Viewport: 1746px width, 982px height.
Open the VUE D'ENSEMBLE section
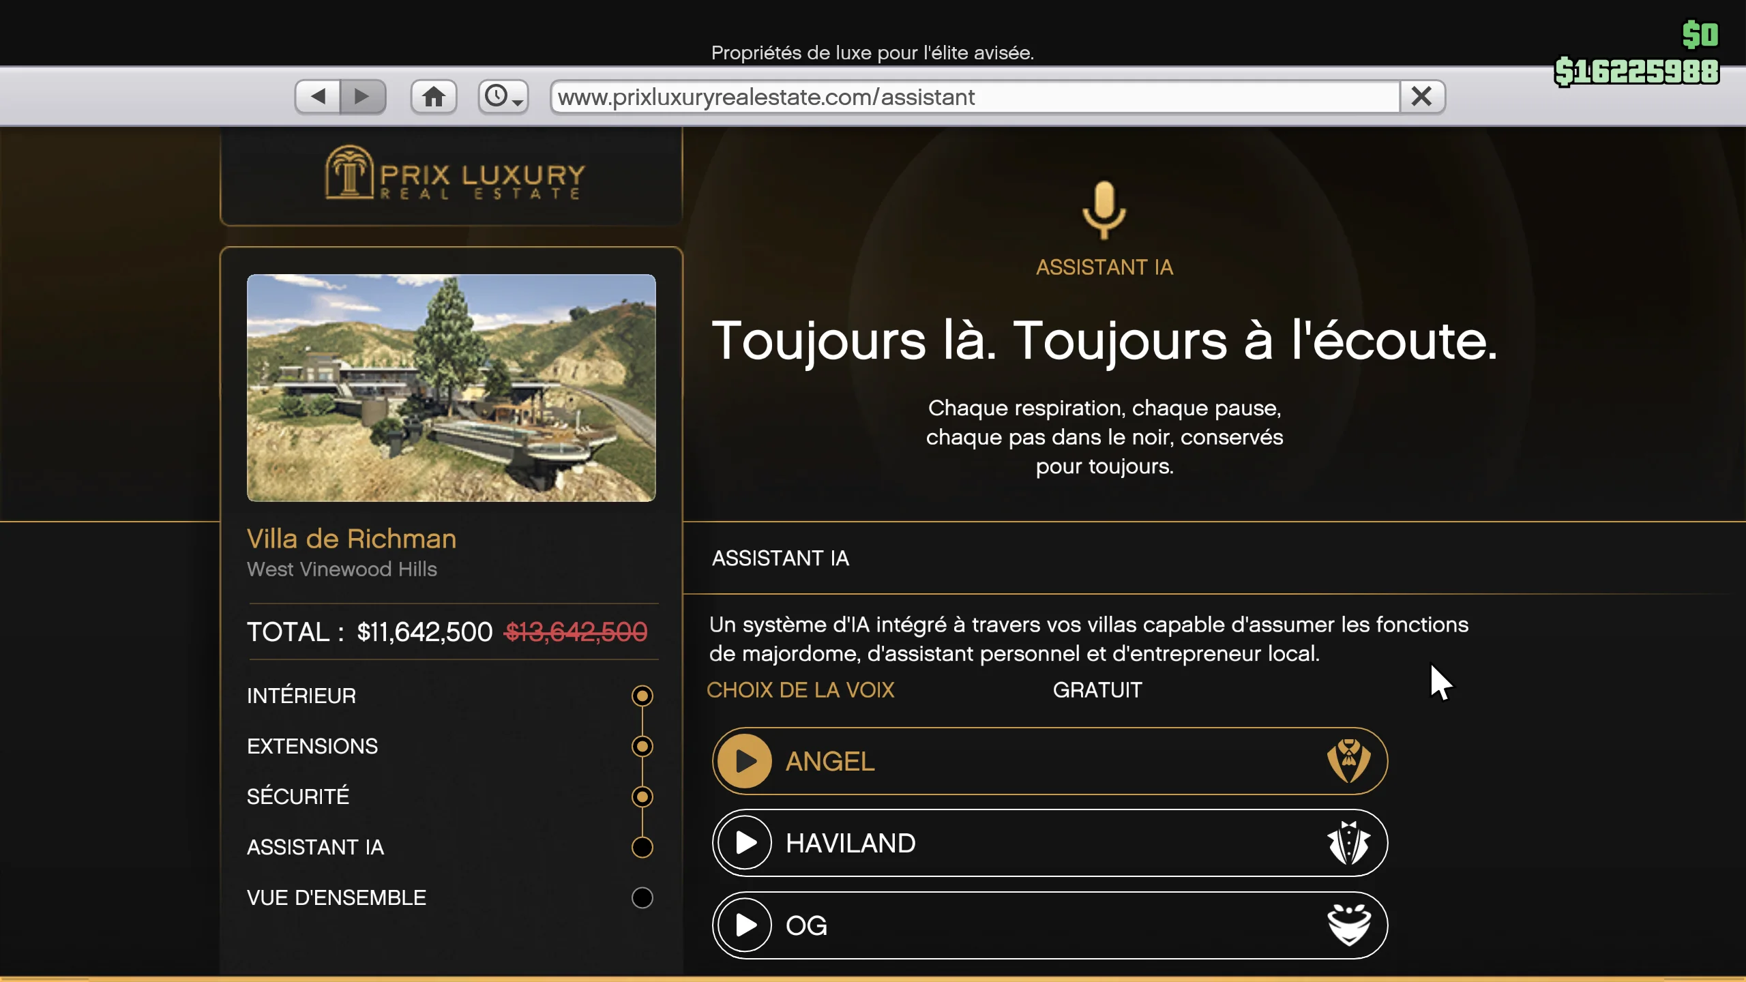(337, 897)
